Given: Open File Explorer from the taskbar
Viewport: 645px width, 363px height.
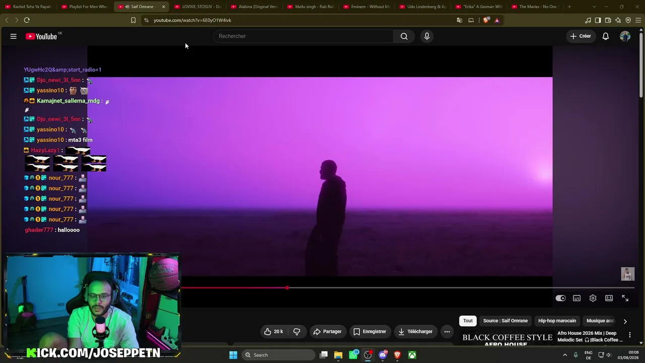Looking at the screenshot, I should pos(338,355).
